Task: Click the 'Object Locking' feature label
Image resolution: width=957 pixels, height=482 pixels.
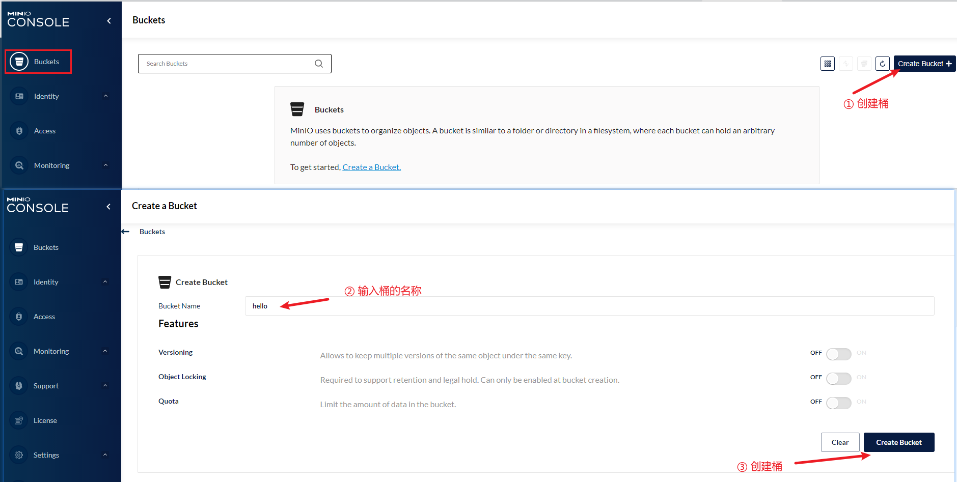Action: 182,377
